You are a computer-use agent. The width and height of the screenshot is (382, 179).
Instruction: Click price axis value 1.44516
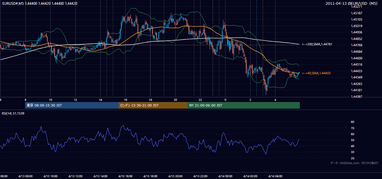(357, 64)
